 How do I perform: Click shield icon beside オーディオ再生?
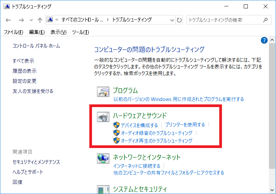click(117, 141)
